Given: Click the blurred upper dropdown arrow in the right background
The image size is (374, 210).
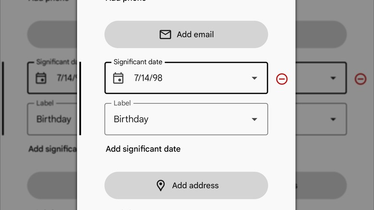Looking at the screenshot, I should coord(333,78).
